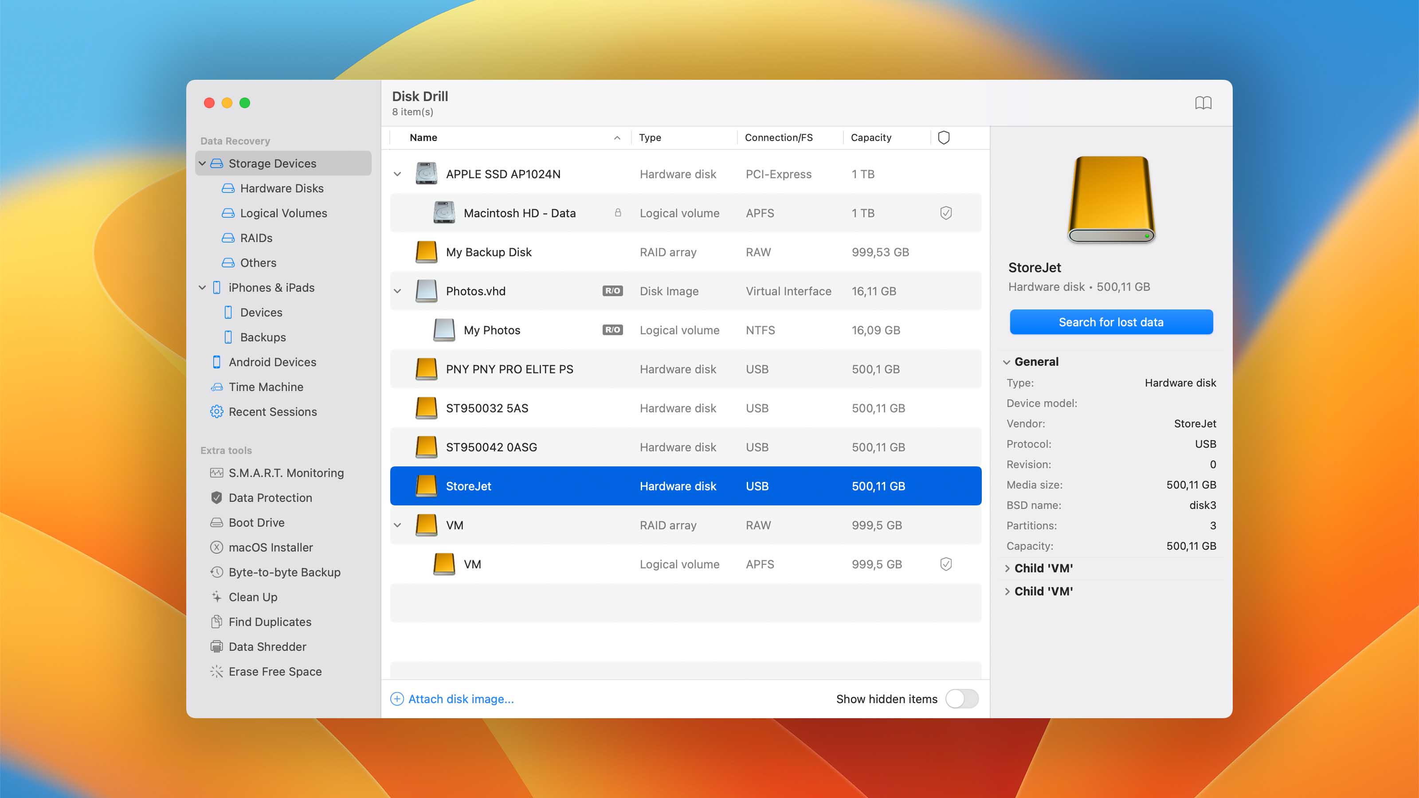Click the Clean Up sparkle icon
Viewport: 1419px width, 798px height.
click(x=216, y=597)
